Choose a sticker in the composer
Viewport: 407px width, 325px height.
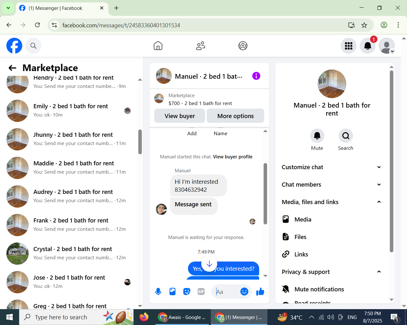click(x=187, y=291)
